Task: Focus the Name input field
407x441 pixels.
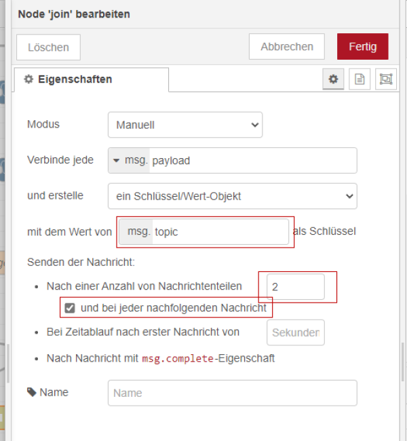Action: (x=232, y=393)
